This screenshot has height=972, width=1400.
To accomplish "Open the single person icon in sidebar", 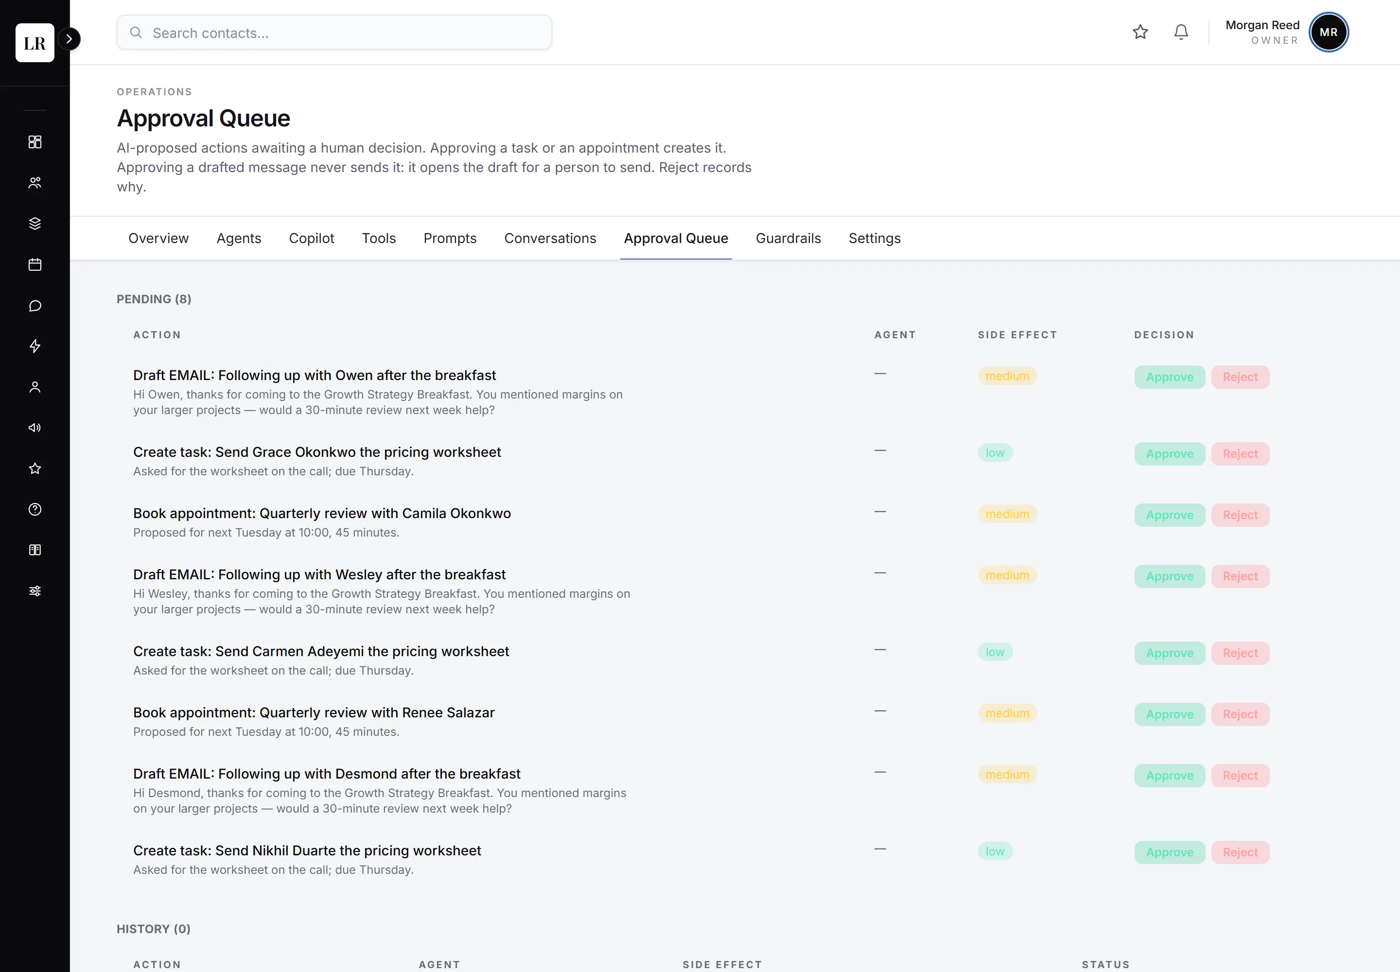I will click(35, 387).
